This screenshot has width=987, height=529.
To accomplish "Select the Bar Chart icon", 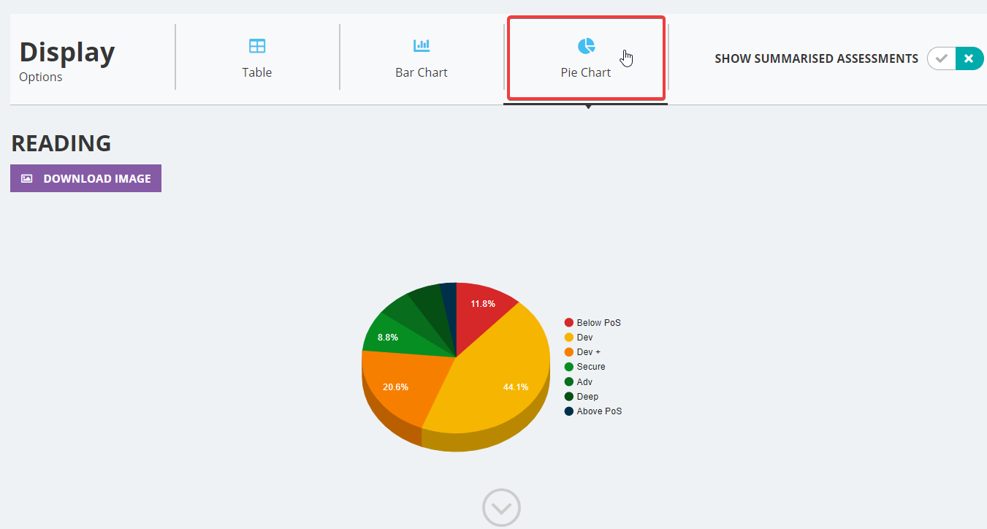I will point(421,45).
